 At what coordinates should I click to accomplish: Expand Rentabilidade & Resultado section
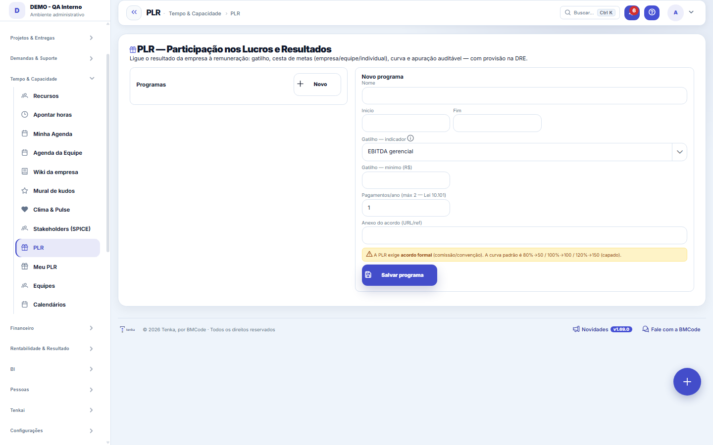(x=52, y=349)
